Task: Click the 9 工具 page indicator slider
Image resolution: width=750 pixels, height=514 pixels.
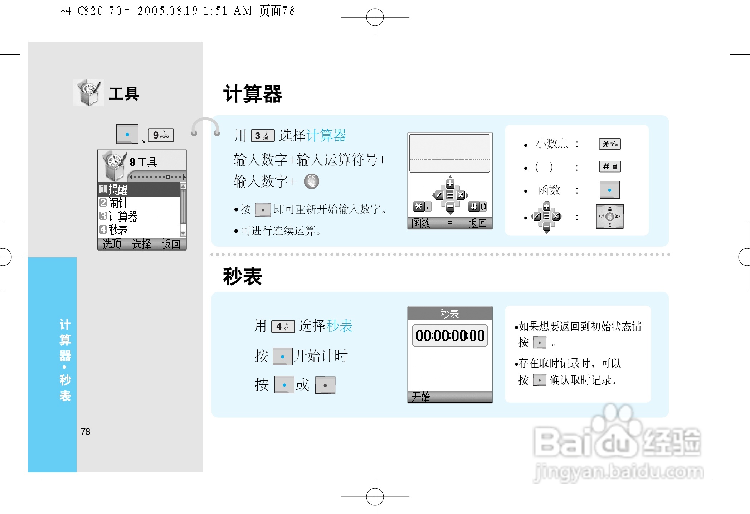Action: click(x=157, y=177)
